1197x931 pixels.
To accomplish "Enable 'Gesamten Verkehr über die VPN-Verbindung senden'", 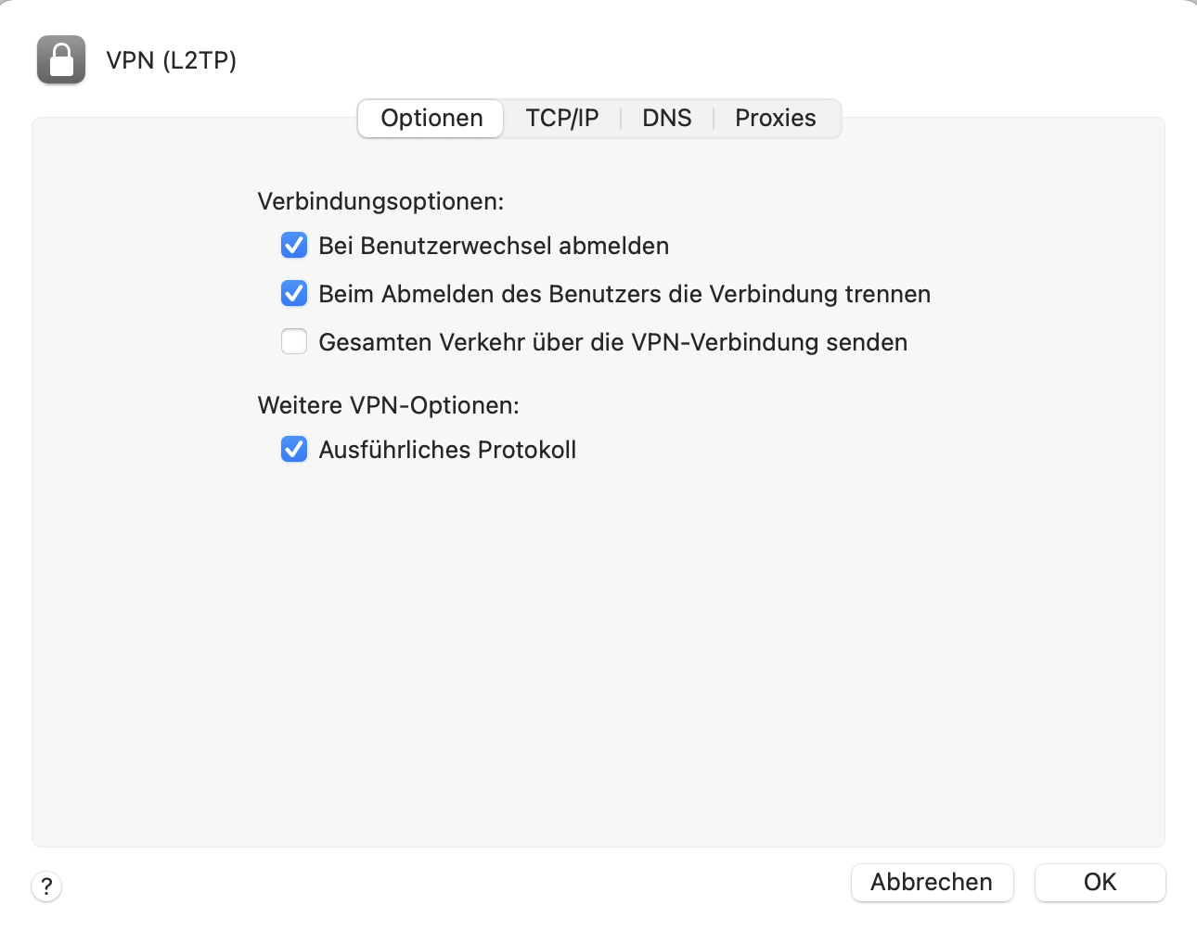I will click(293, 341).
